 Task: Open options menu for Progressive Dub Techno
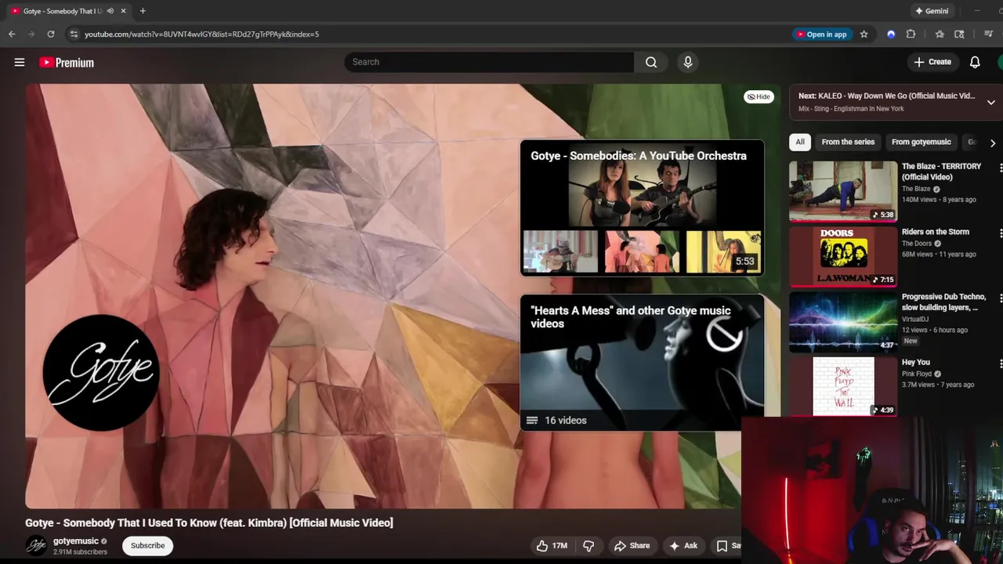(1000, 298)
